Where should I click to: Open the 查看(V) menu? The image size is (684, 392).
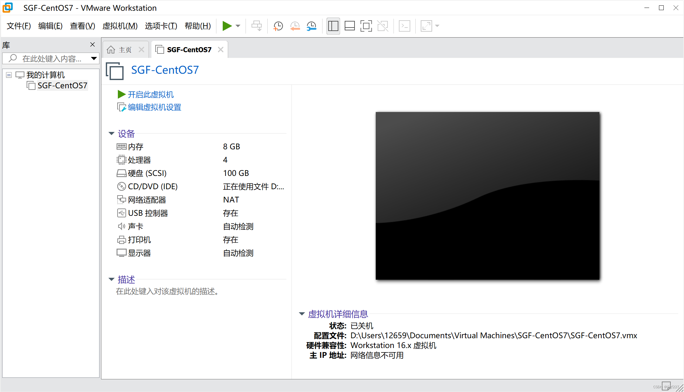pyautogui.click(x=82, y=26)
